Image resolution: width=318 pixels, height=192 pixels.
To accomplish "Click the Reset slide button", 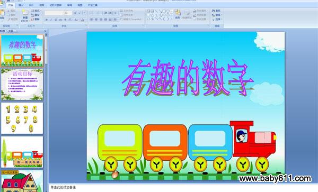I will (36, 15).
